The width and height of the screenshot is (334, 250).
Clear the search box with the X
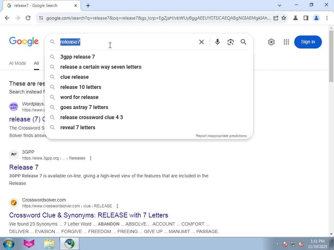point(202,42)
